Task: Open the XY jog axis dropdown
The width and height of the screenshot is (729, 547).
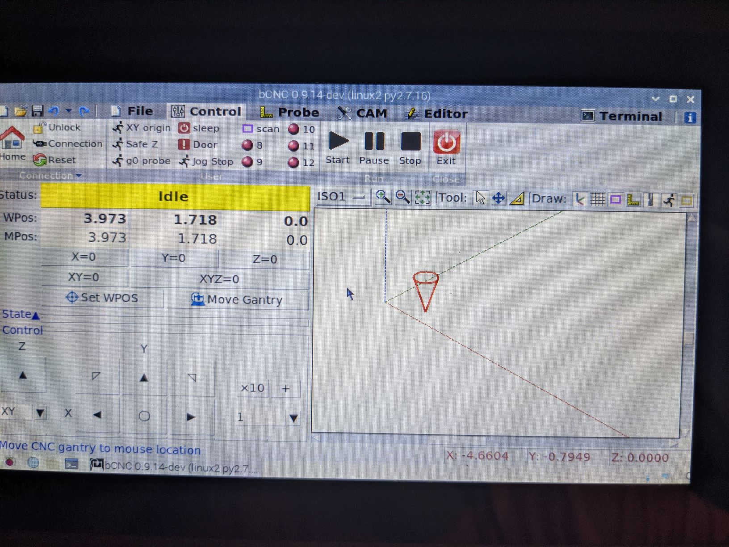Action: tap(40, 413)
